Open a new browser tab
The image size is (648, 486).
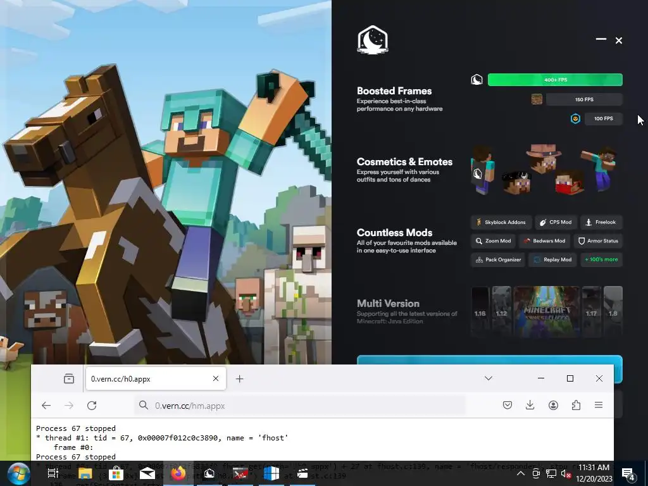(239, 378)
